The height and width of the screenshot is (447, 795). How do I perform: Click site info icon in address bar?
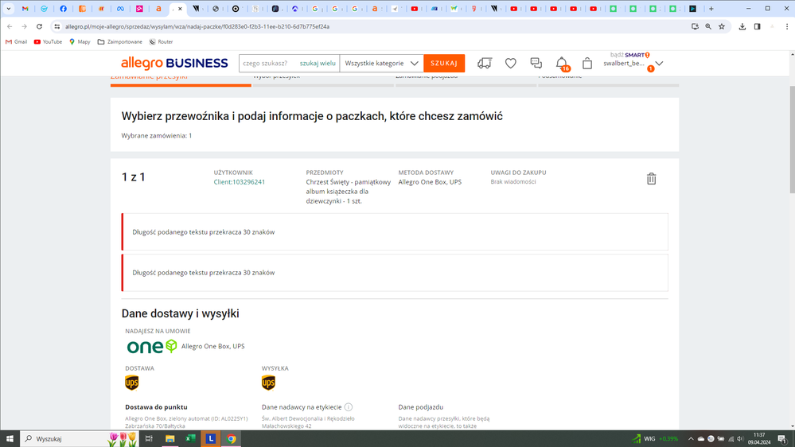pos(57,26)
